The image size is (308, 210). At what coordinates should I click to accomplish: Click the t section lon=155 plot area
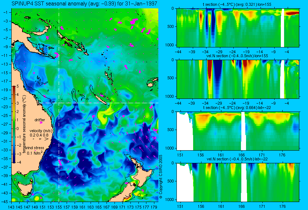click(x=238, y=28)
